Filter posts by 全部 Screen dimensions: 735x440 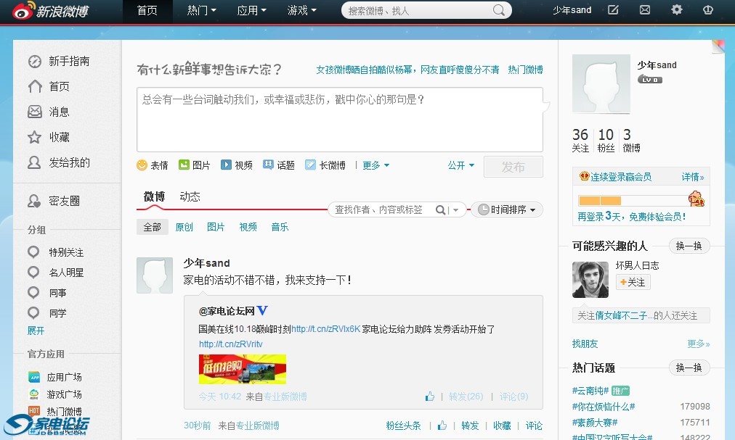153,227
